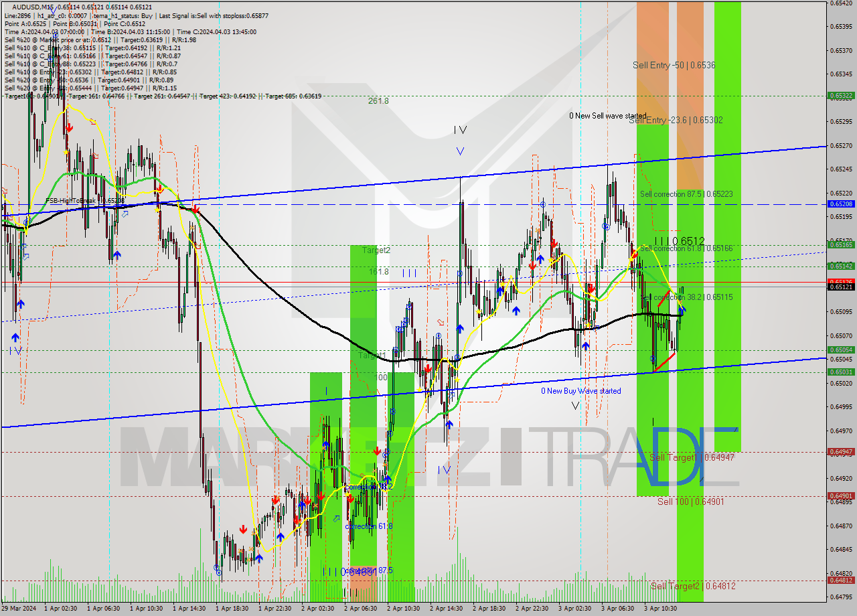Image resolution: width=857 pixels, height=616 pixels.
Task: Click the green 0.65054 price axis tag
Action: click(x=841, y=350)
